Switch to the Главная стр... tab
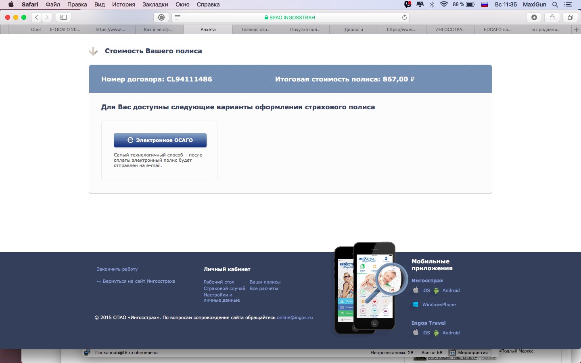Screen dimensions: 581x363 [256, 29]
